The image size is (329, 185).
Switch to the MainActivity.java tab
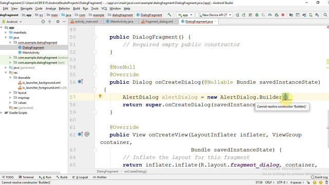pyautogui.click(x=122, y=22)
